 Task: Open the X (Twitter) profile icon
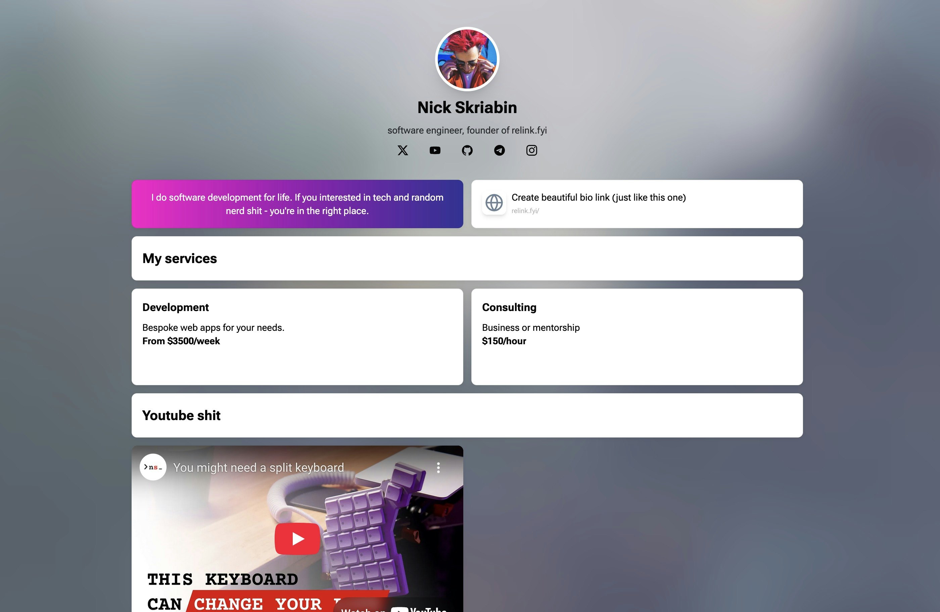(403, 150)
